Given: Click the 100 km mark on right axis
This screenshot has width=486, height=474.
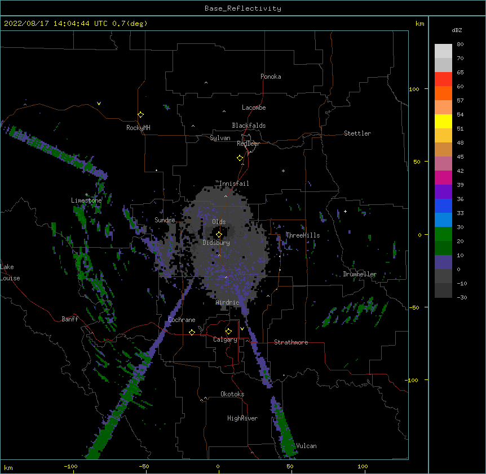Looking at the screenshot, I should (414, 89).
